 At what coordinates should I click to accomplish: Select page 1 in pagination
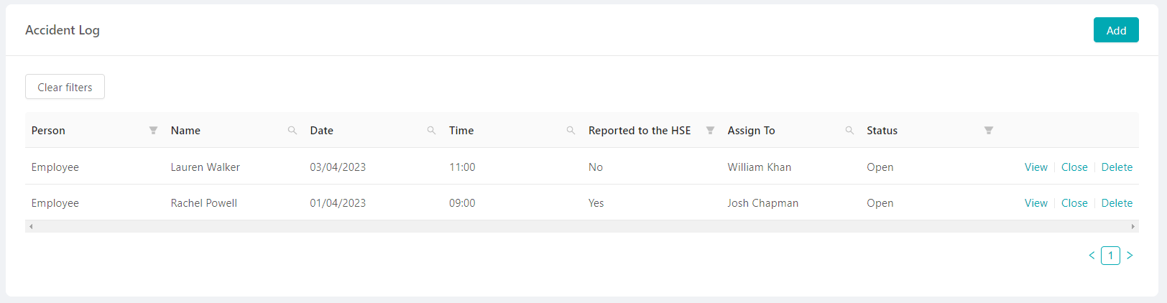1110,256
